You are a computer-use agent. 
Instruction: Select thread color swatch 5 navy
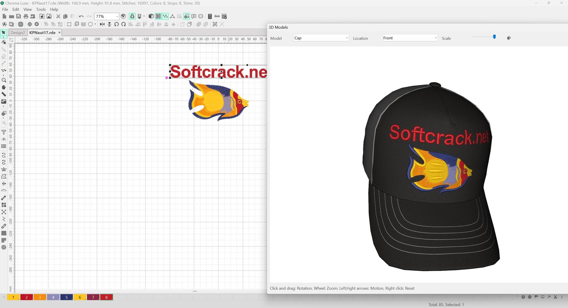[x=66, y=297]
